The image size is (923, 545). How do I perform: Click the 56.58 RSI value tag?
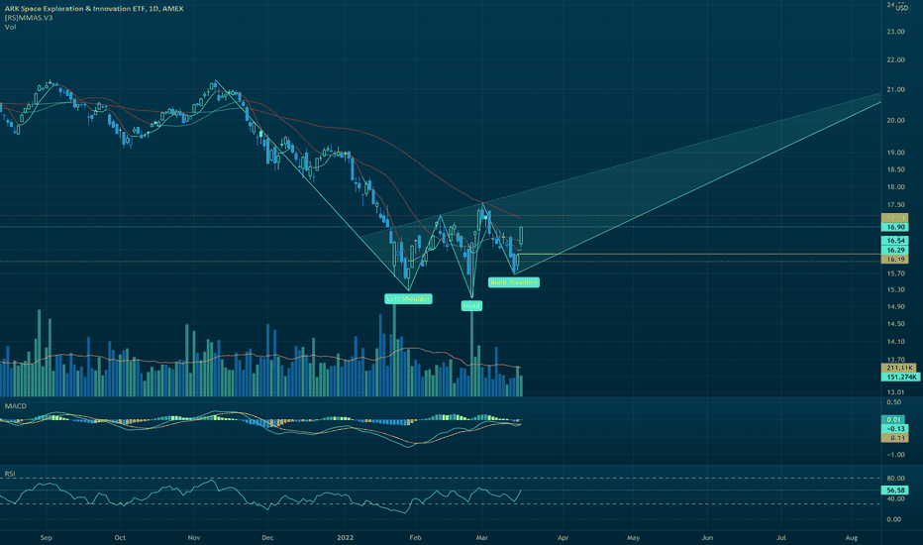pos(894,490)
